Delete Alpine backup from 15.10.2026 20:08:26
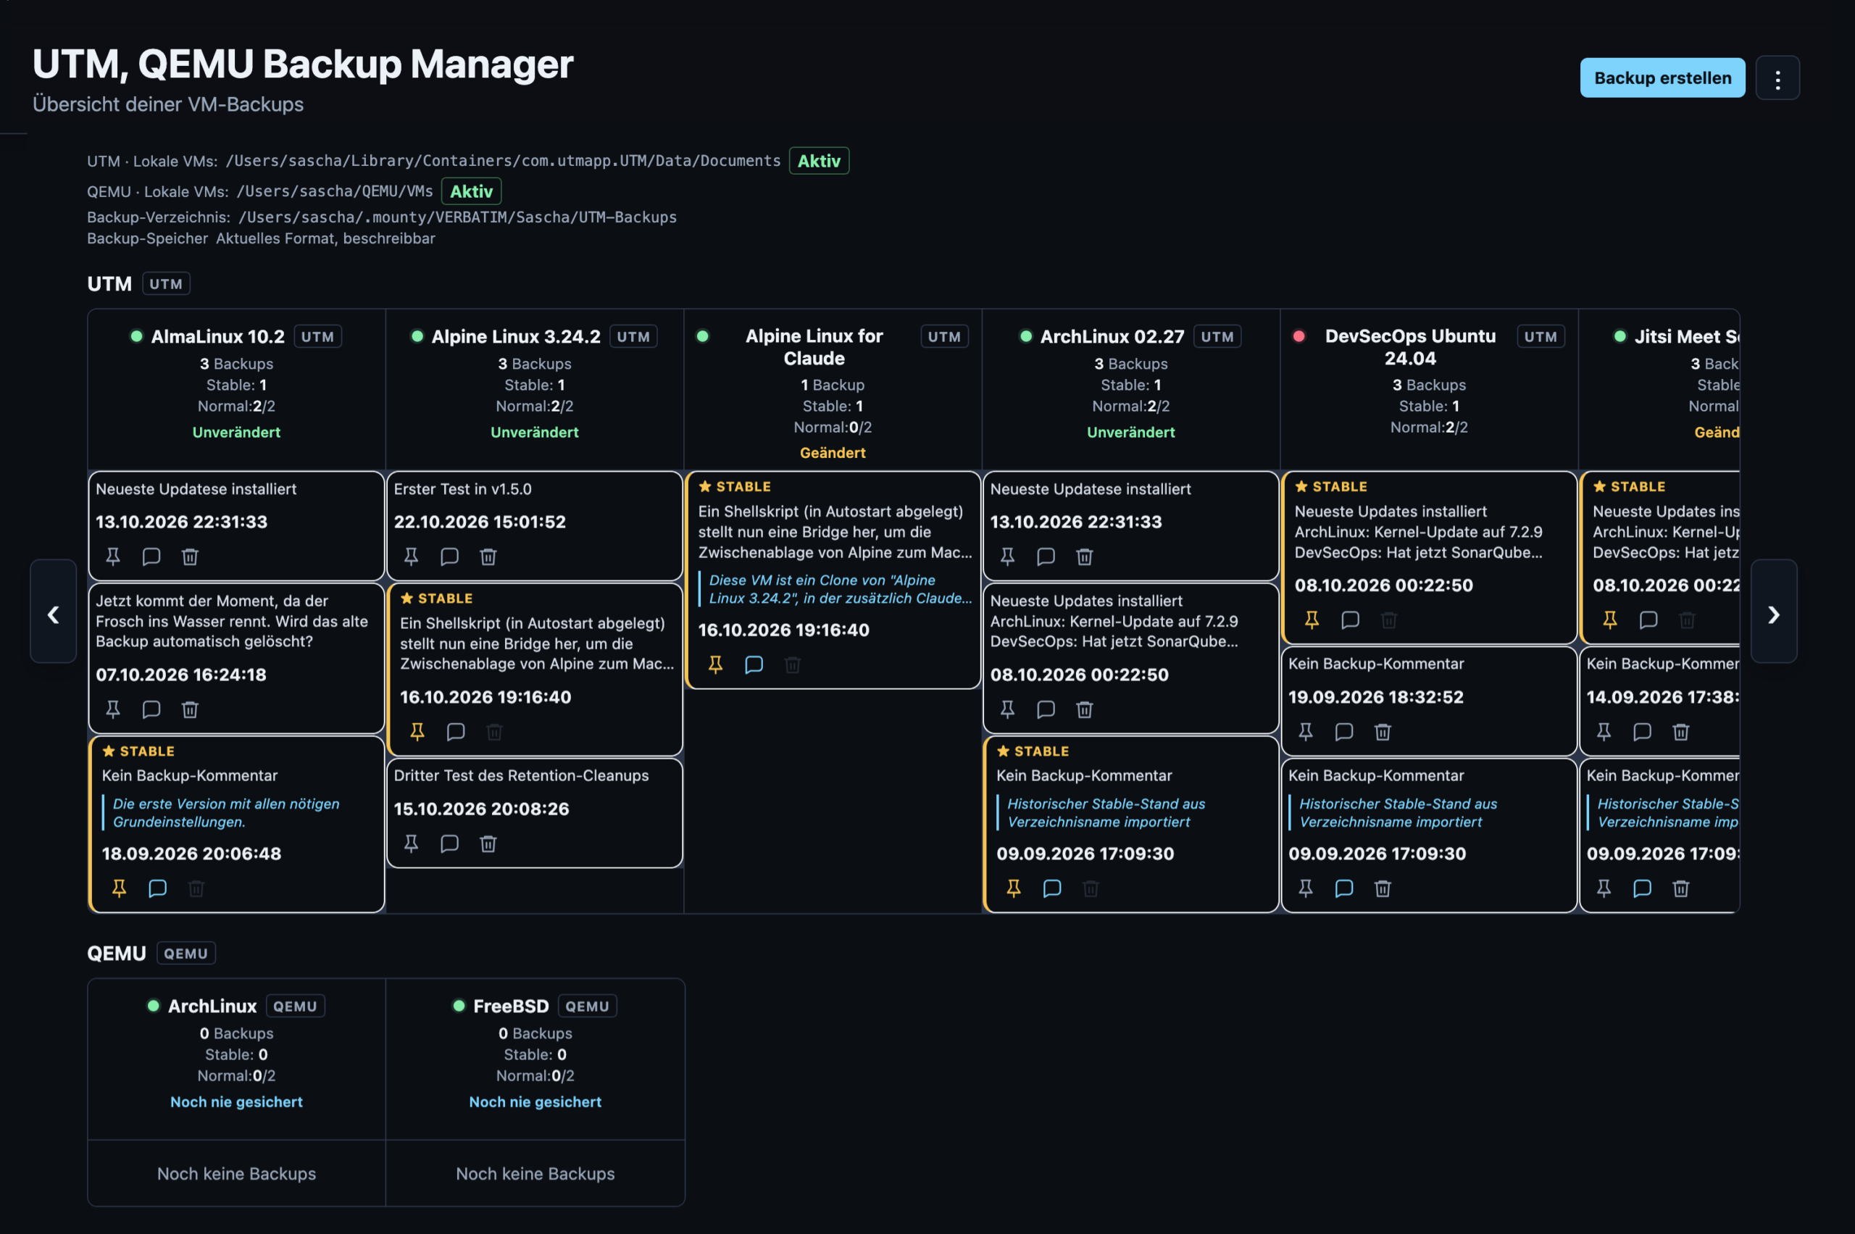 point(488,843)
